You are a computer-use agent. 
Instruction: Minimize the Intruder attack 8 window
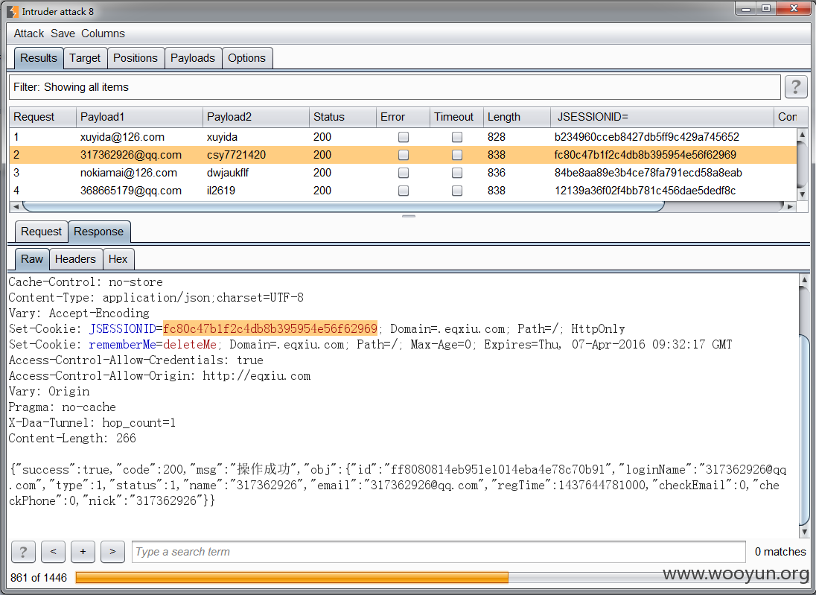click(x=748, y=9)
